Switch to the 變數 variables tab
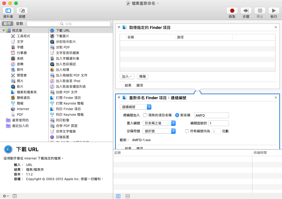The width and height of the screenshot is (282, 199). (x=20, y=24)
